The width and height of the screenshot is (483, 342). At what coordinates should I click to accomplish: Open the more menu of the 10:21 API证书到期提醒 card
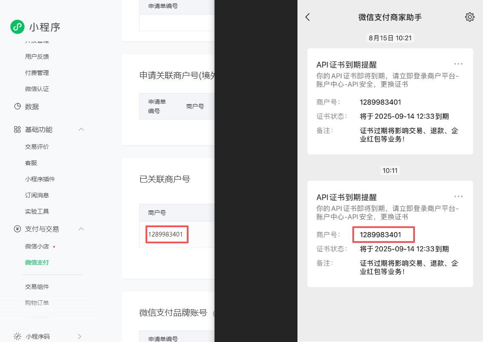458,64
